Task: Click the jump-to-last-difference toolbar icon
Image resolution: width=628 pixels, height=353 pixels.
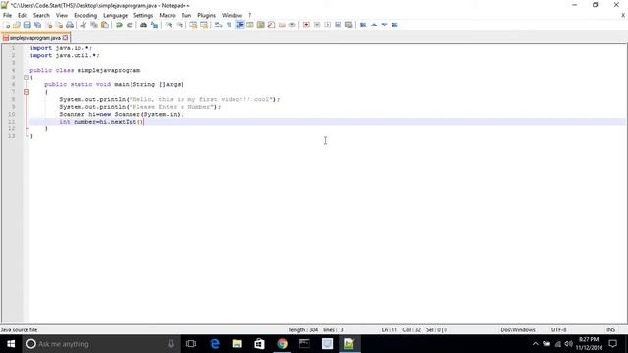Action: [x=394, y=25]
